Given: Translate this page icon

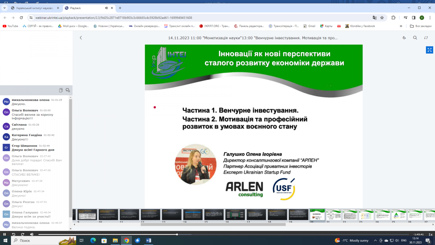Looking at the screenshot, I should pyautogui.click(x=374, y=17).
